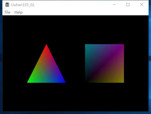Open the Help menu
Image resolution: width=151 pixels, height=114 pixels.
pyautogui.click(x=18, y=12)
